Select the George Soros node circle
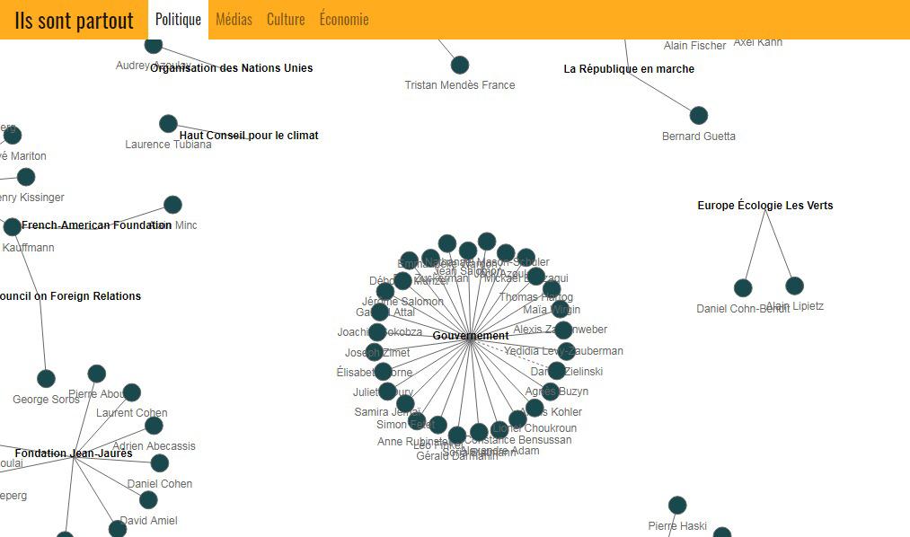The width and height of the screenshot is (910, 537). pos(46,379)
